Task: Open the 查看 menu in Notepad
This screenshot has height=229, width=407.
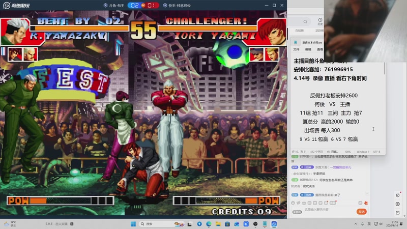Action: [320, 49]
